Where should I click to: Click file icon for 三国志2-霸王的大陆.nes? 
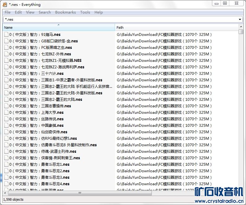click(6, 100)
